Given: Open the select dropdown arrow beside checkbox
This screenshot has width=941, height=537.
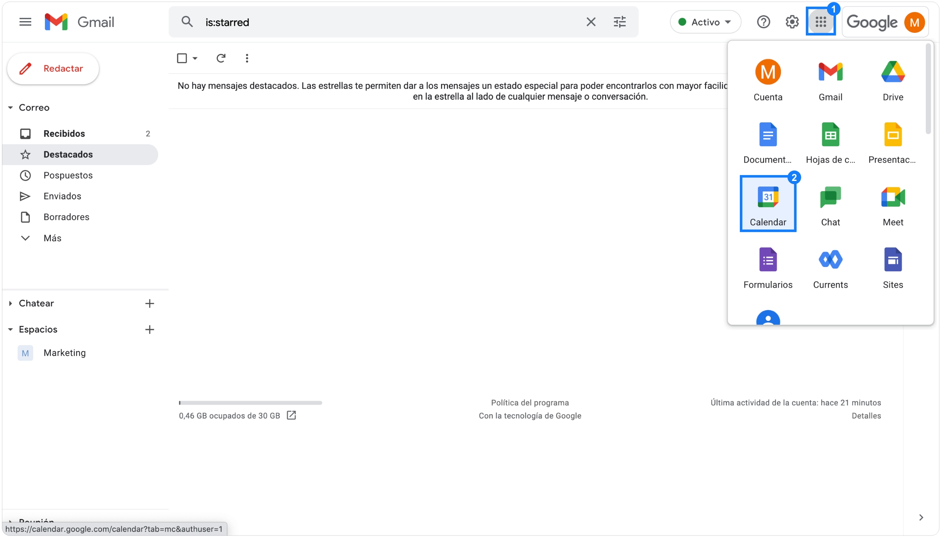Looking at the screenshot, I should [195, 58].
